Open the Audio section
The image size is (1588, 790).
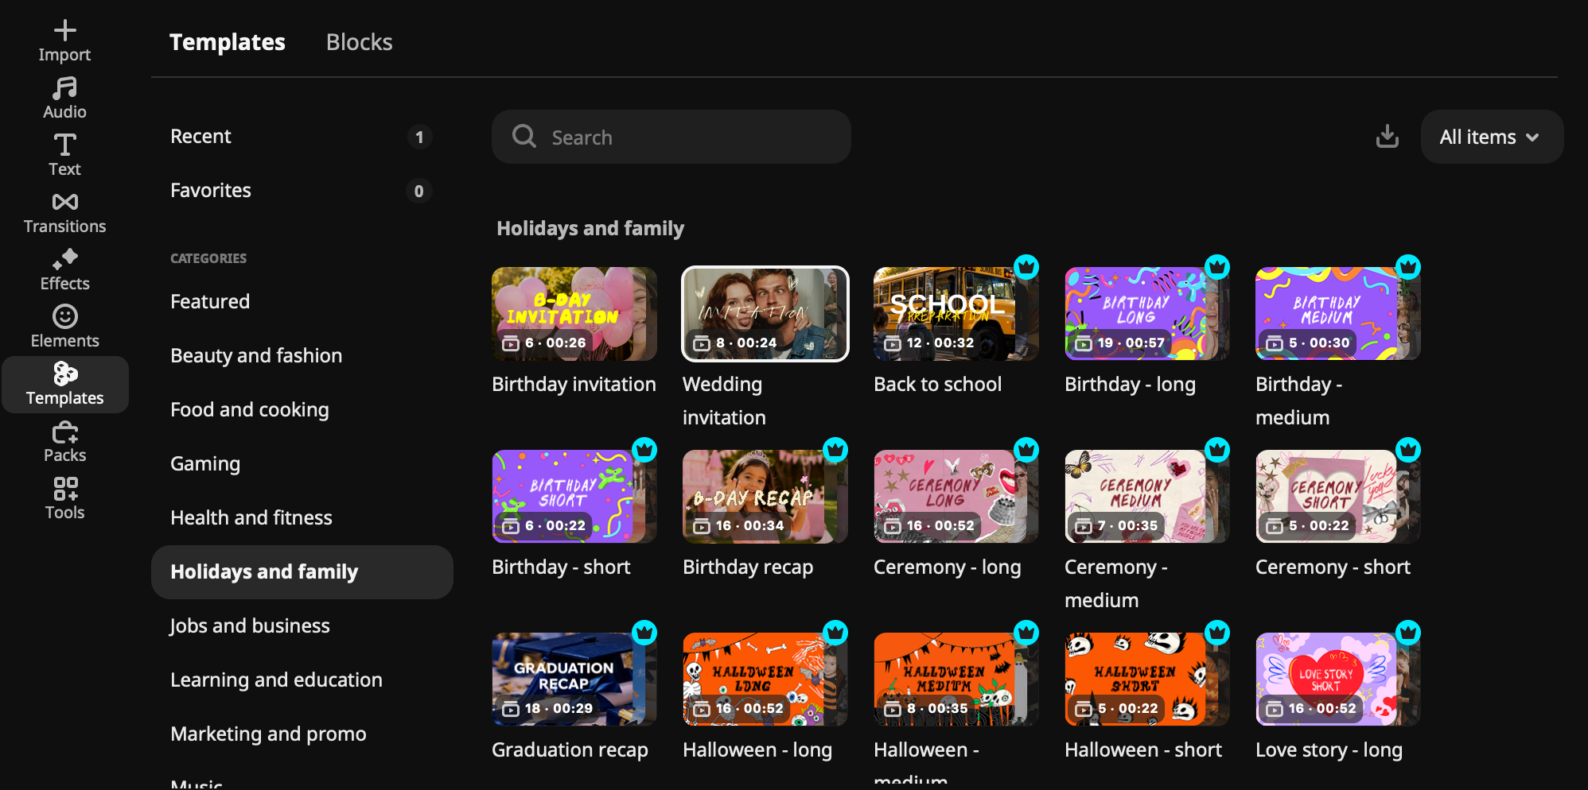pos(64,99)
